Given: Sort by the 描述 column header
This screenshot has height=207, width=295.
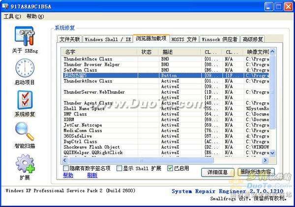Looking at the screenshot, I should pos(179,52).
